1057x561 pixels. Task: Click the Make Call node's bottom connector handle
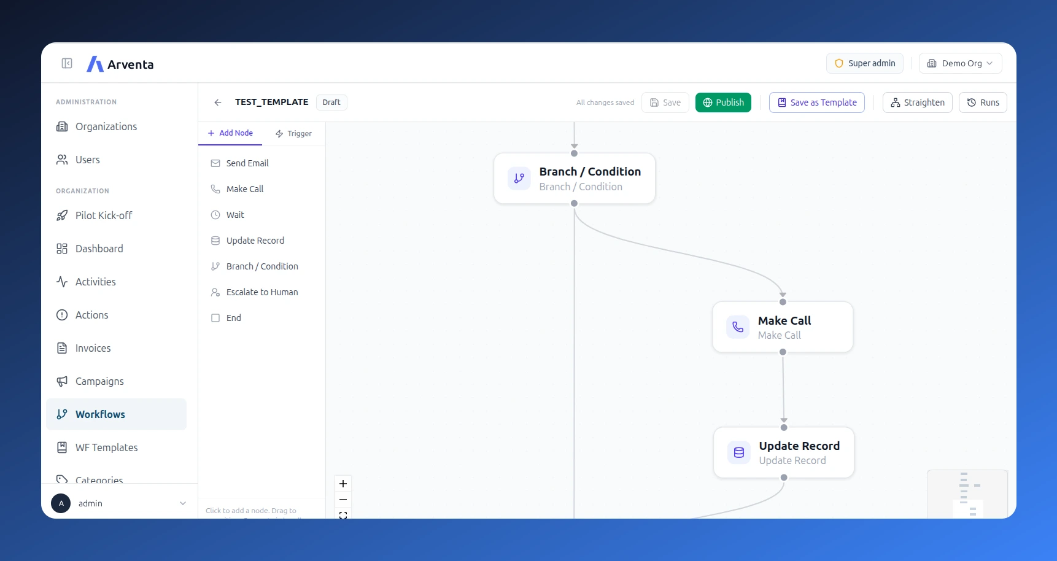783,352
